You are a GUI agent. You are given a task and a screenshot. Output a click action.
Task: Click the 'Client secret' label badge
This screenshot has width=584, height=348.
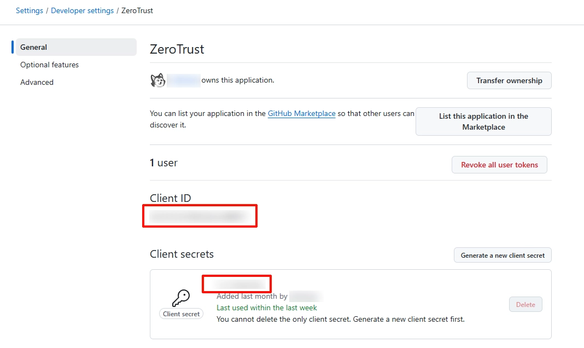point(182,314)
